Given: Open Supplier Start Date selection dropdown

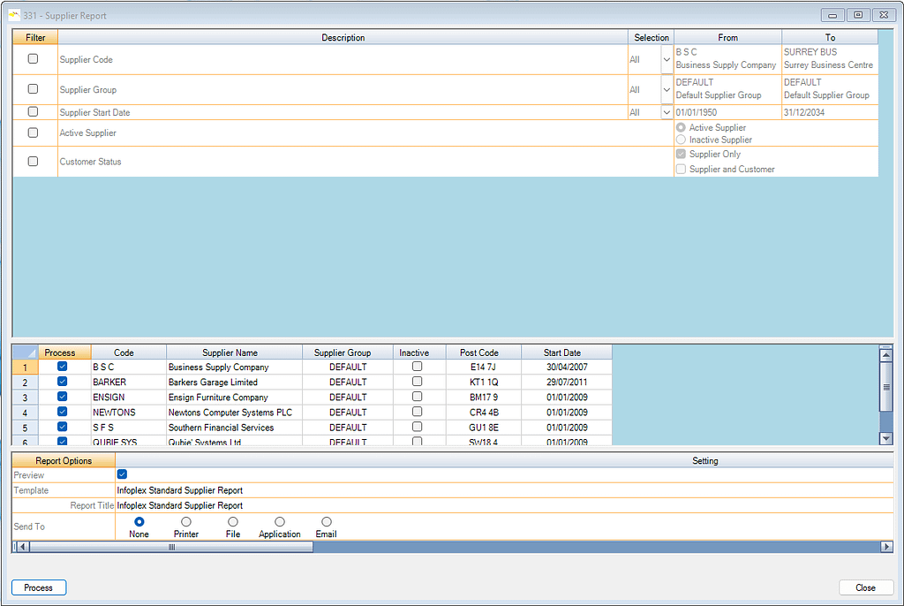Looking at the screenshot, I should (x=667, y=112).
